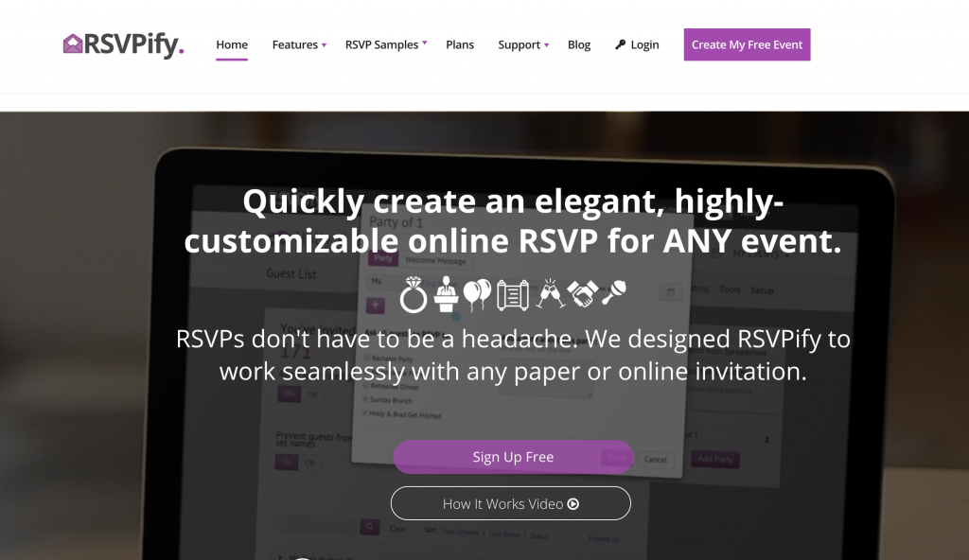Click the diamond ring wedding icon
This screenshot has width=969, height=560.
pyautogui.click(x=414, y=295)
